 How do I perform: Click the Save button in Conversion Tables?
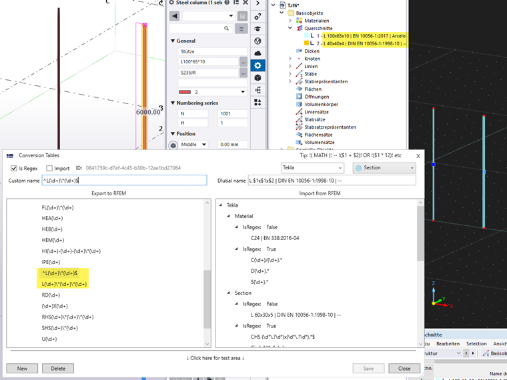(368, 369)
